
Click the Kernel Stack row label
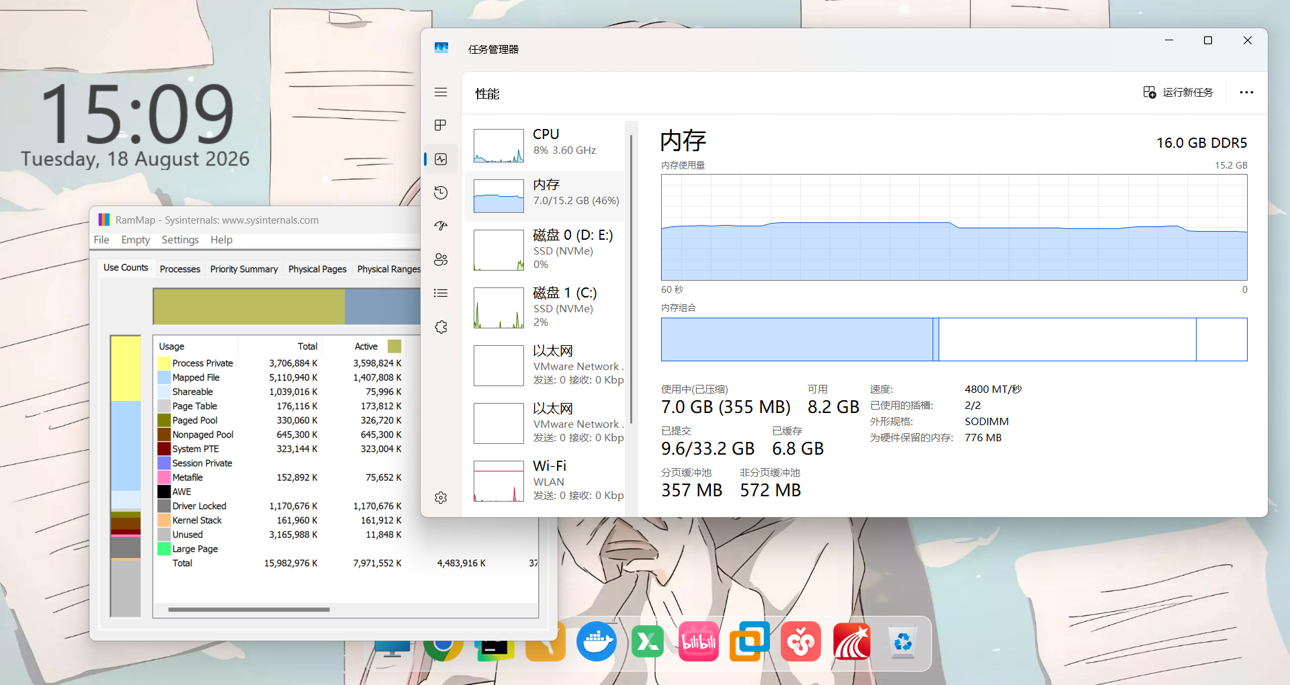pos(197,520)
